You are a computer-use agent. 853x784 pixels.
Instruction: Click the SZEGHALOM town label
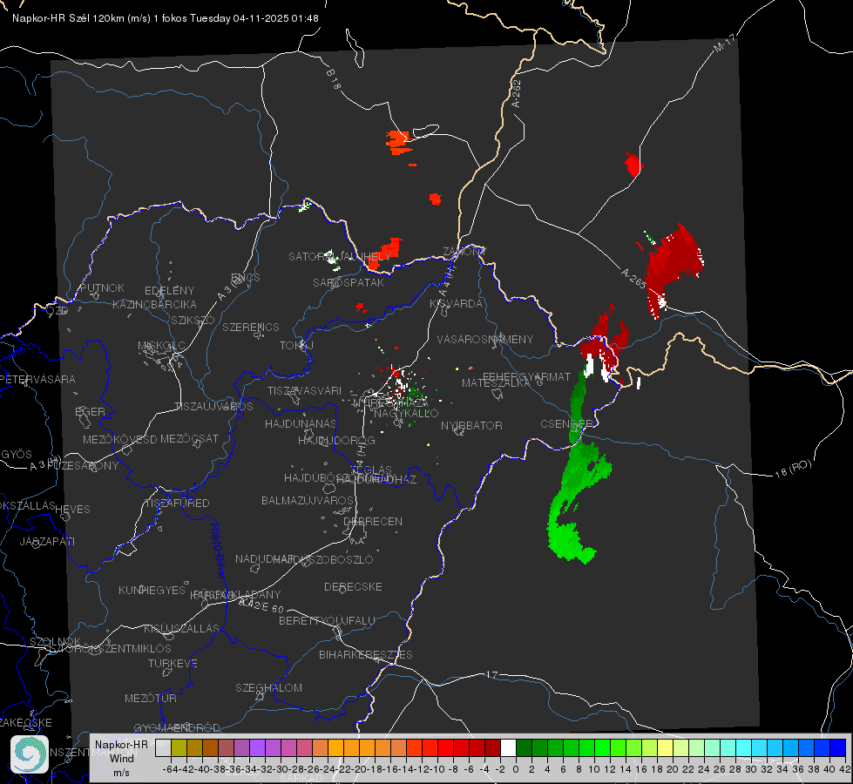268,687
